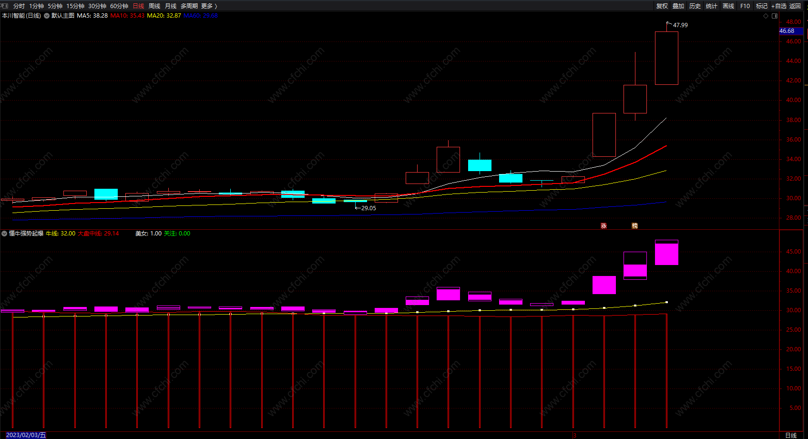Click the 本川智能(日线) stock title
The width and height of the screenshot is (808, 439).
[x=21, y=16]
